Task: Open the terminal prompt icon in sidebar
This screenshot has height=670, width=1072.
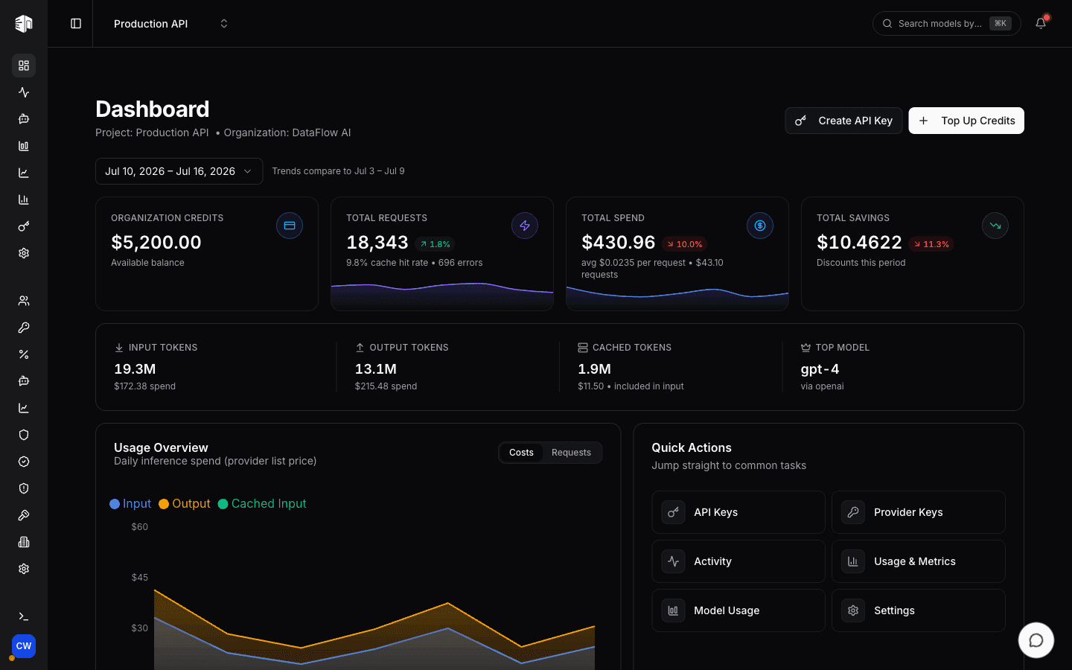Action: [x=24, y=616]
